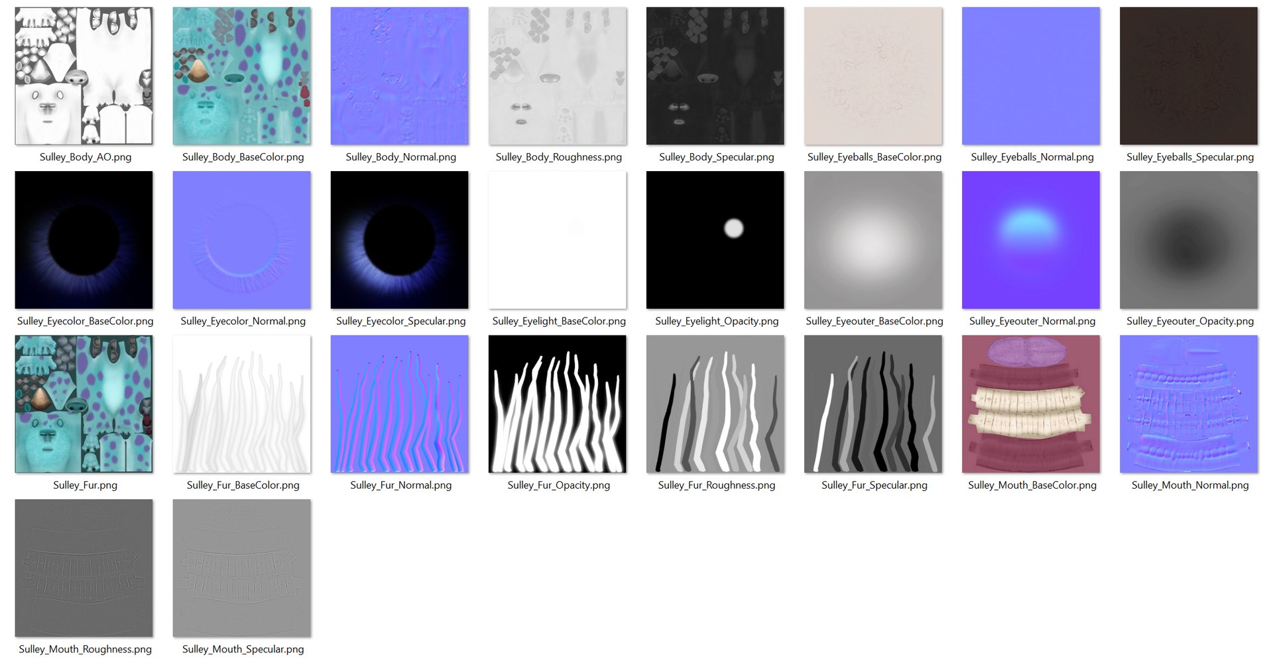
Task: Pick the Sulley_Fur_Opacity.png strands thumbnail
Action: (x=558, y=404)
